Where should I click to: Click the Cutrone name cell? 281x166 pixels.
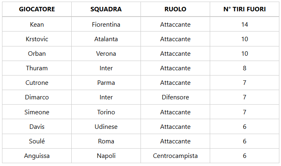click(37, 83)
